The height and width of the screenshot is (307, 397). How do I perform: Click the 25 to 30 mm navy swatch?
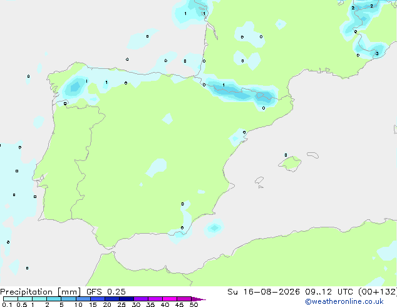click(x=126, y=299)
